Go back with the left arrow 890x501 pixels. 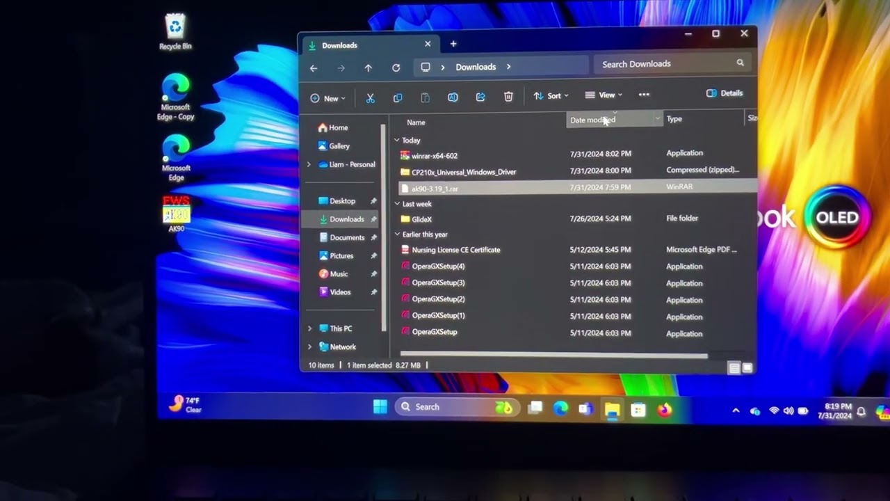tap(314, 68)
